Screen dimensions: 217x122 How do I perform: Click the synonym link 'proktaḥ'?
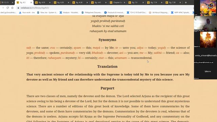pyautogui.click(x=40, y=53)
